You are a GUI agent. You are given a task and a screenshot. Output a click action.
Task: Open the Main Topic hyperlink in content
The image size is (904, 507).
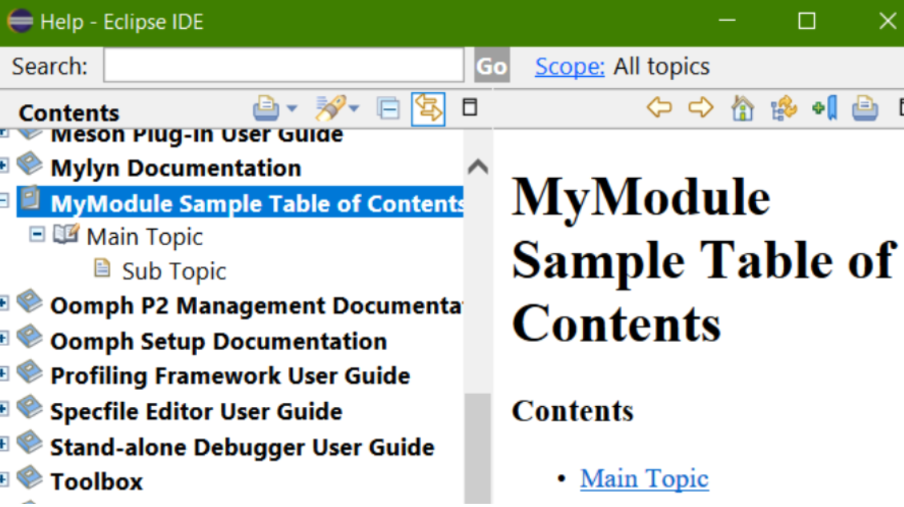tap(644, 479)
